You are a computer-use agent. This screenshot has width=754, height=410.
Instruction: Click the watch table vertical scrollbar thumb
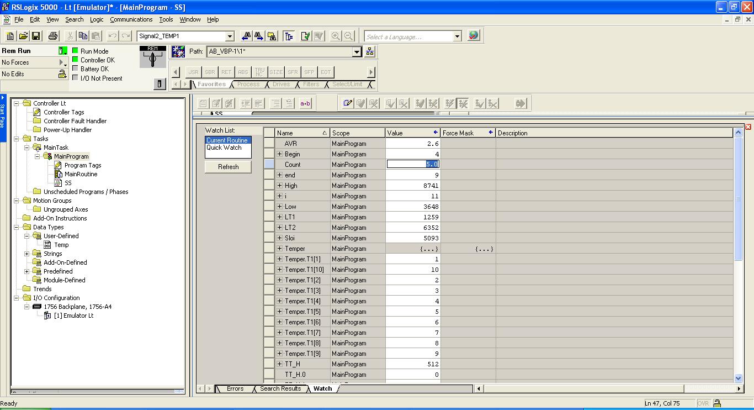pyautogui.click(x=739, y=199)
